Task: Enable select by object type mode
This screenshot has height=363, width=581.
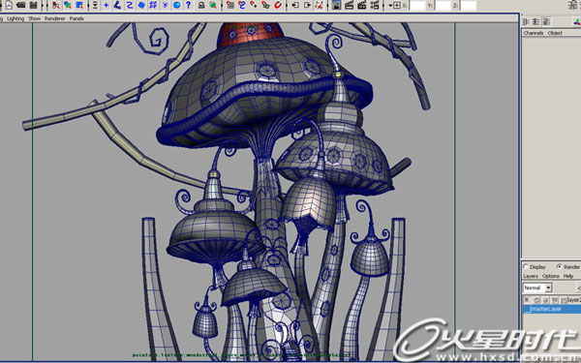Action: [68, 5]
